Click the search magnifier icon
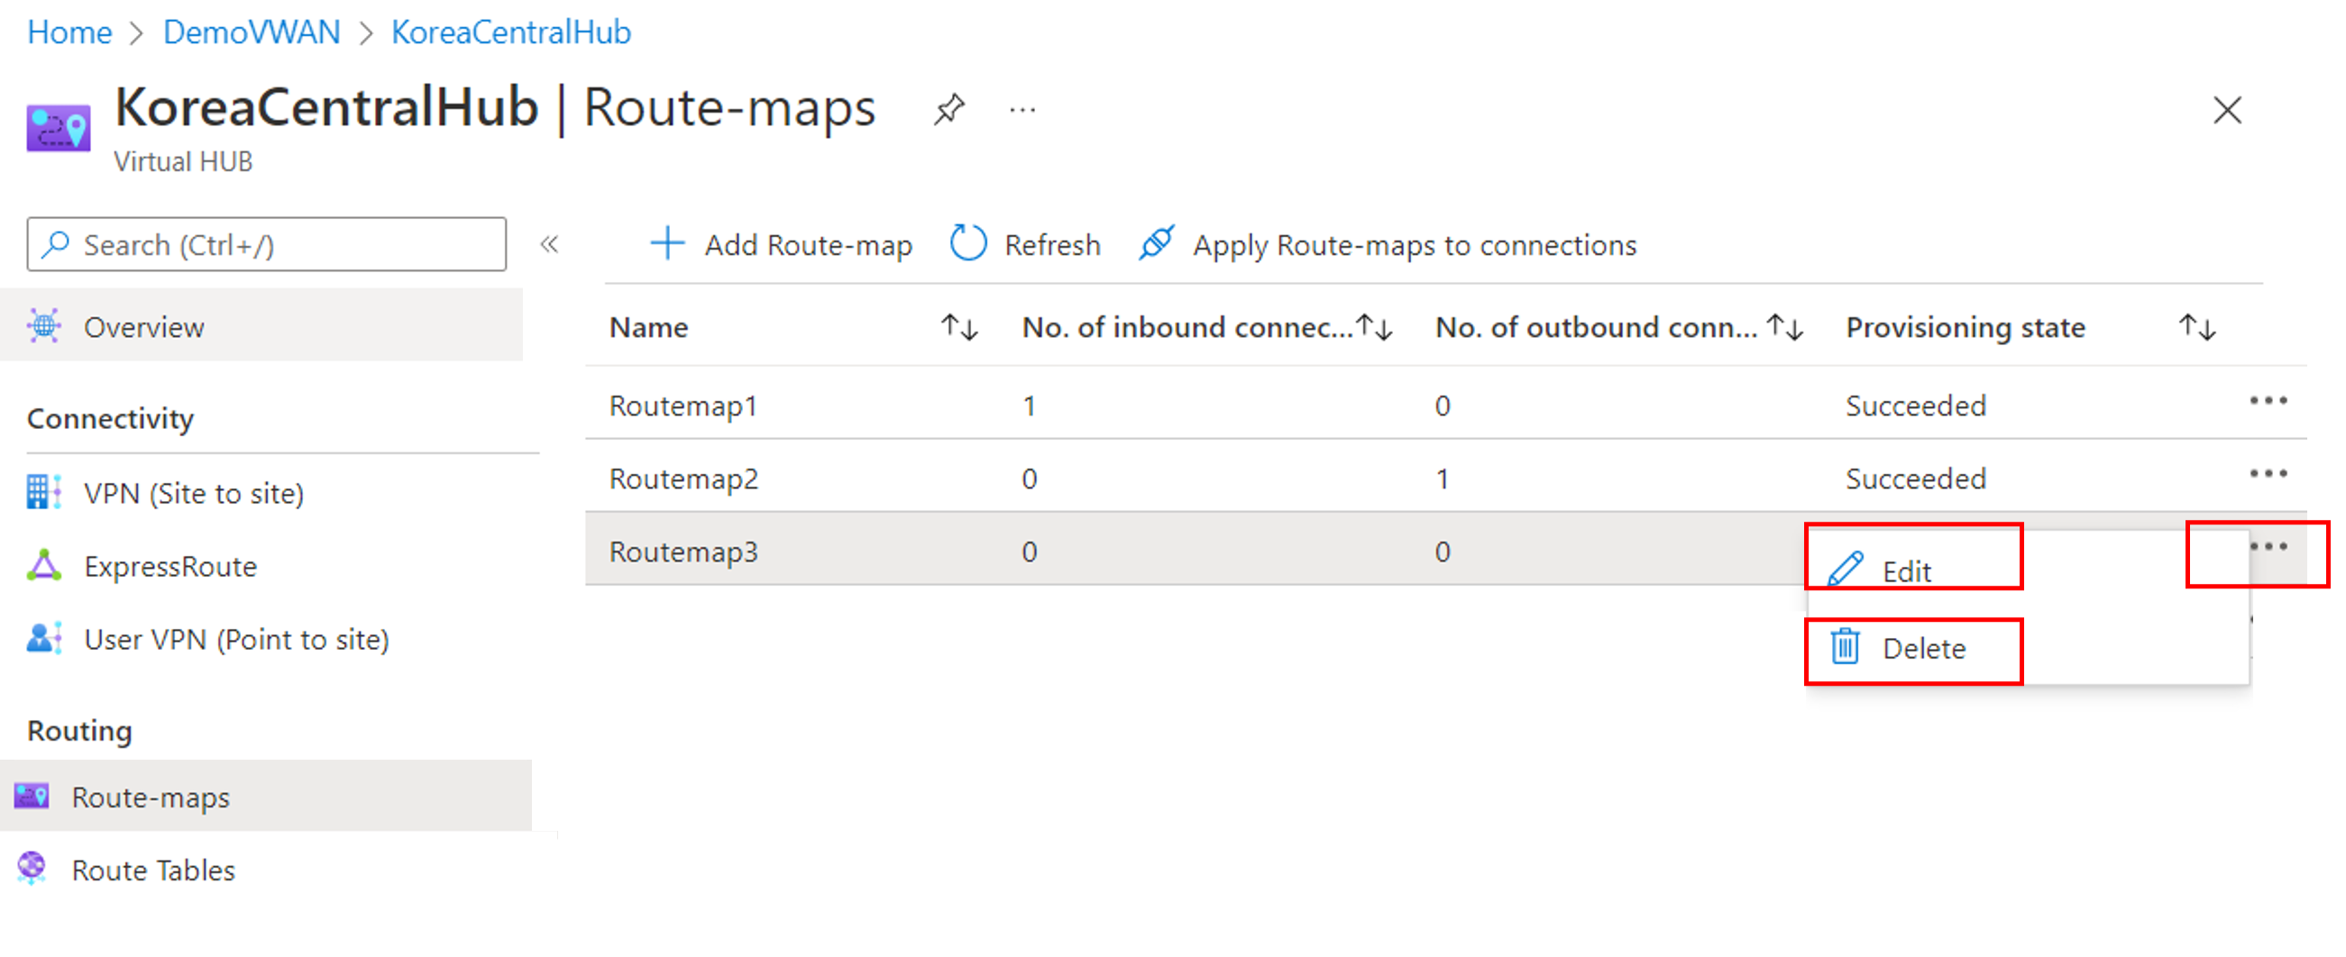Image resolution: width=2346 pixels, height=957 pixels. click(57, 243)
